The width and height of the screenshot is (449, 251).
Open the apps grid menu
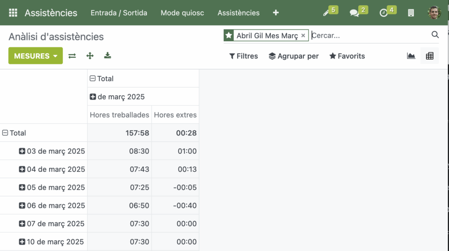tap(13, 13)
